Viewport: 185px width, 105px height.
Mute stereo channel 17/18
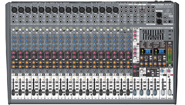coord(124,75)
